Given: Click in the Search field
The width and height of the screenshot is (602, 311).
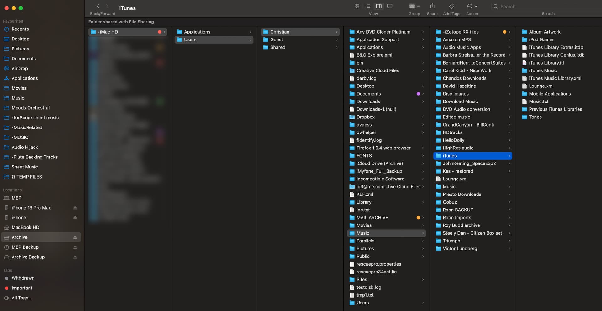Looking at the screenshot, I should (x=546, y=6).
